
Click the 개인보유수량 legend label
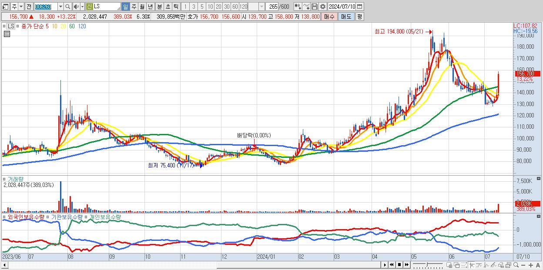point(105,217)
